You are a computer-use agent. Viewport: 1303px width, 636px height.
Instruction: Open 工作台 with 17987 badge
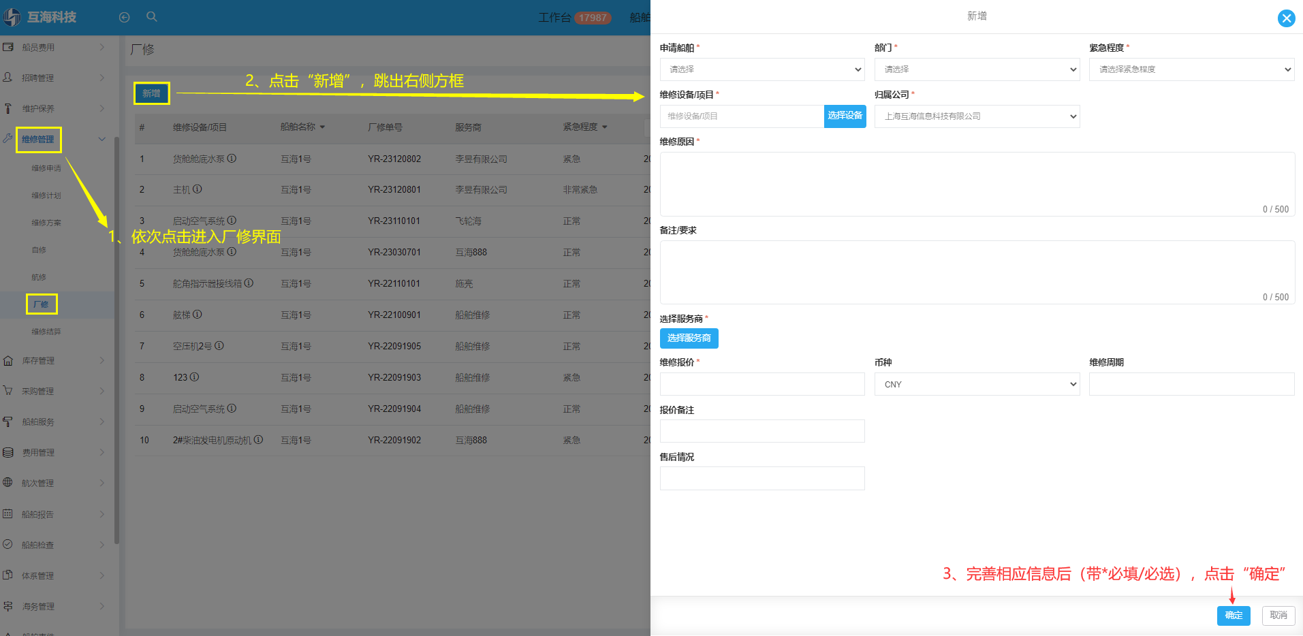[574, 18]
